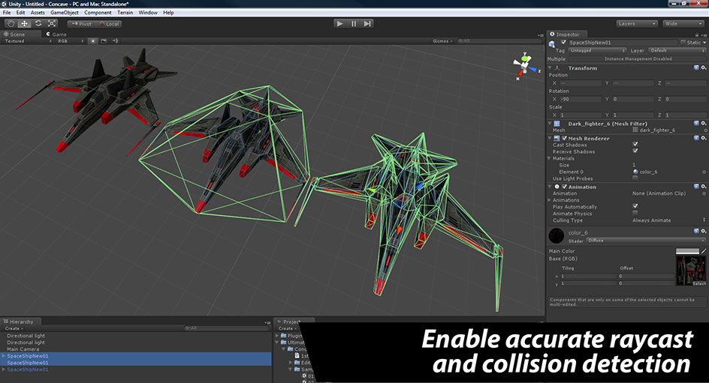709x383 pixels.
Task: Open the Always Animate culling type dropdown
Action: coord(668,220)
